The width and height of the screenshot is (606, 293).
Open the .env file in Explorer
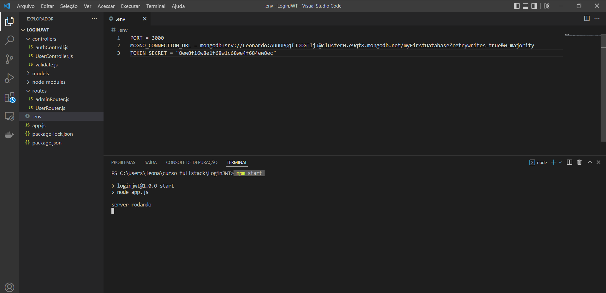(37, 116)
